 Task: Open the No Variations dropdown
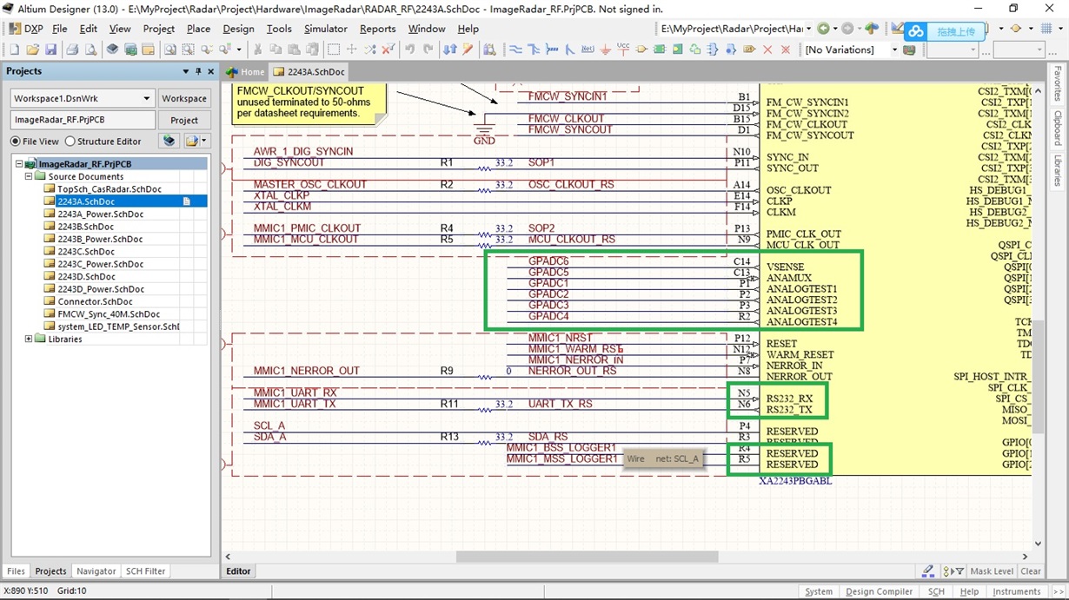pyautogui.click(x=894, y=49)
